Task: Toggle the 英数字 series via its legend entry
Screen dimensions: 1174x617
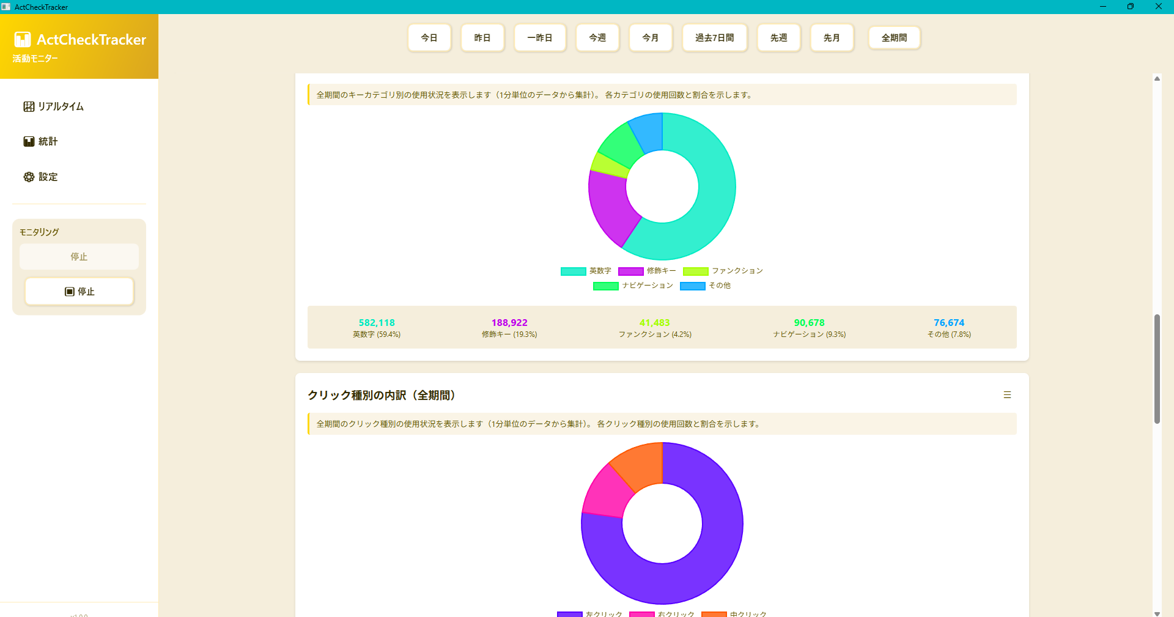Action: point(586,271)
